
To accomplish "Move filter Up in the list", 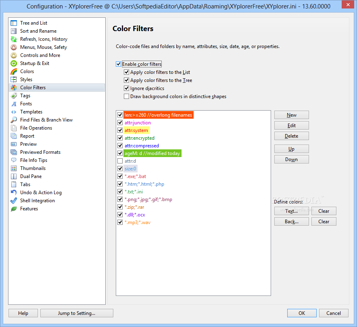I will [291, 149].
